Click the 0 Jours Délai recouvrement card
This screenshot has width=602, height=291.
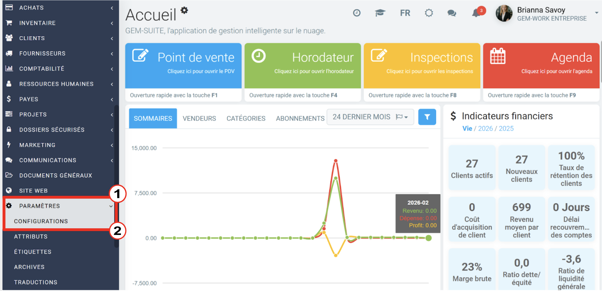[x=571, y=219]
